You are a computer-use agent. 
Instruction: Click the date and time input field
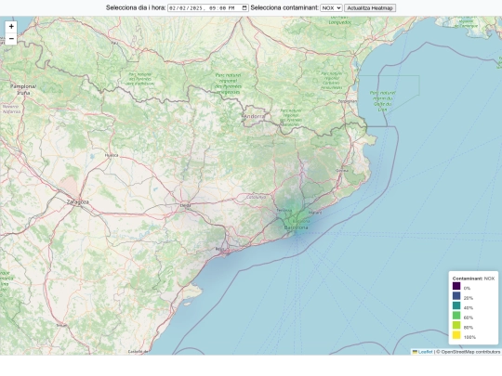[208, 8]
